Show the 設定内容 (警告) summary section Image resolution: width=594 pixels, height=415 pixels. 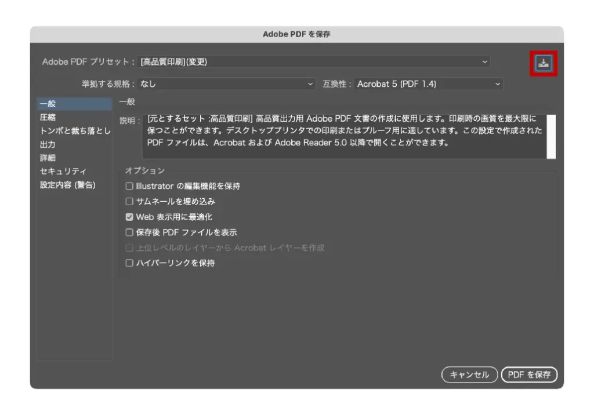[x=67, y=185]
